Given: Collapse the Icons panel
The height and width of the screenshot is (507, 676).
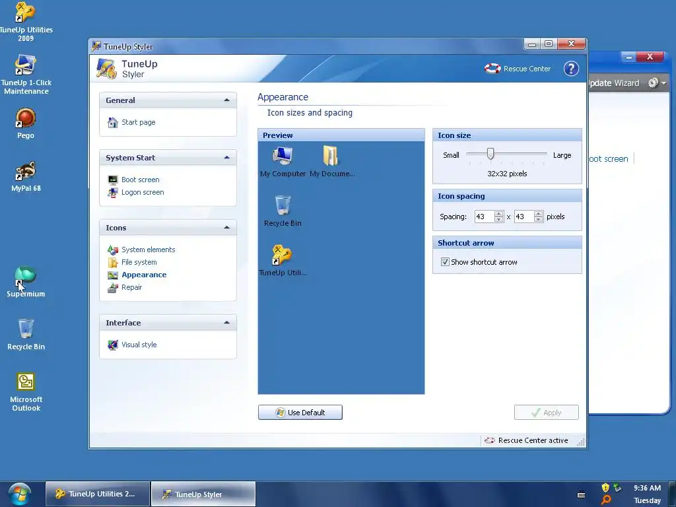Looking at the screenshot, I should click(x=227, y=227).
